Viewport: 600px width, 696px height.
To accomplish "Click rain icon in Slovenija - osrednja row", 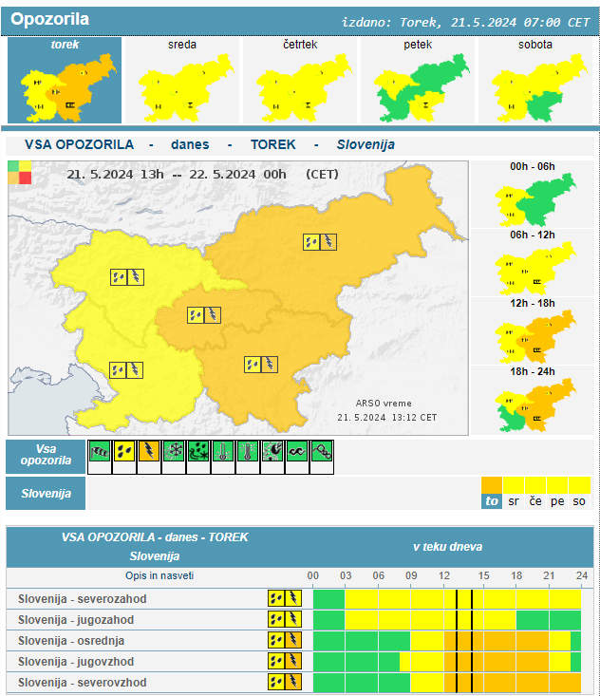I will click(x=276, y=640).
